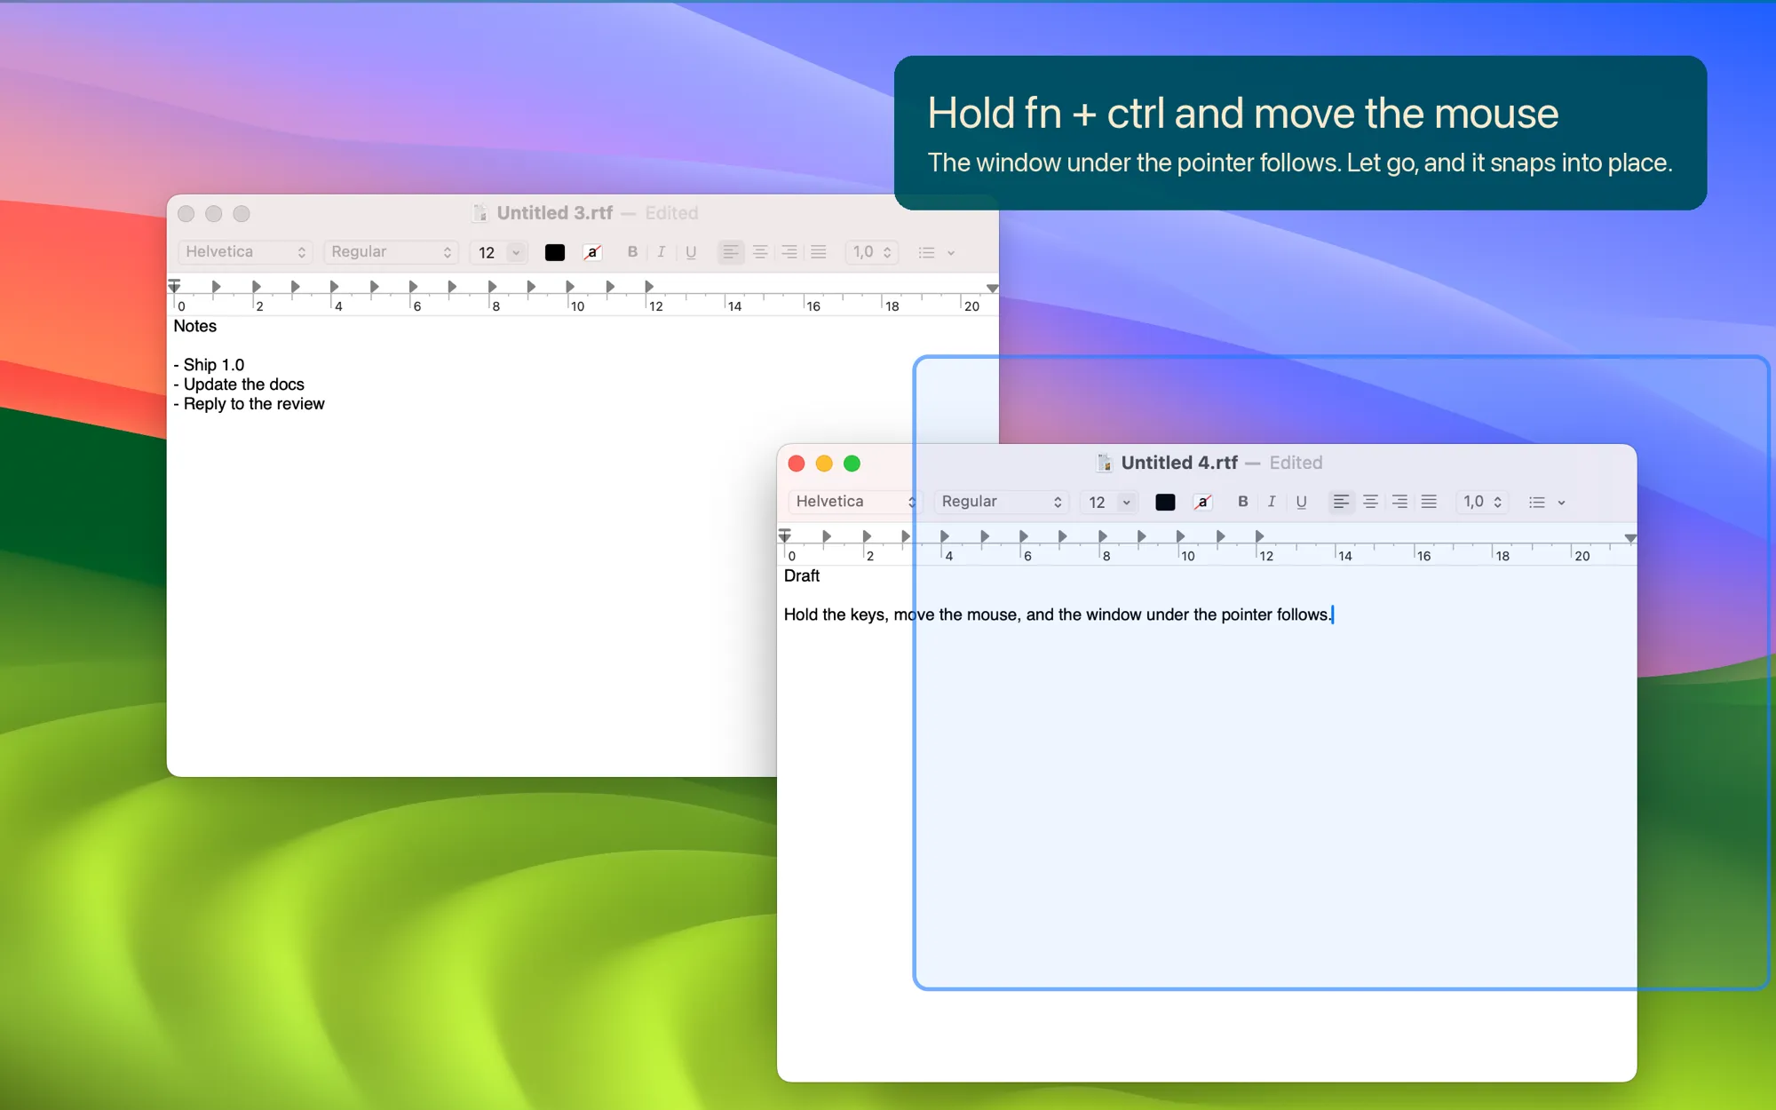Click tab stop at 12 on Untitled 3.rtf ruler

(x=649, y=286)
